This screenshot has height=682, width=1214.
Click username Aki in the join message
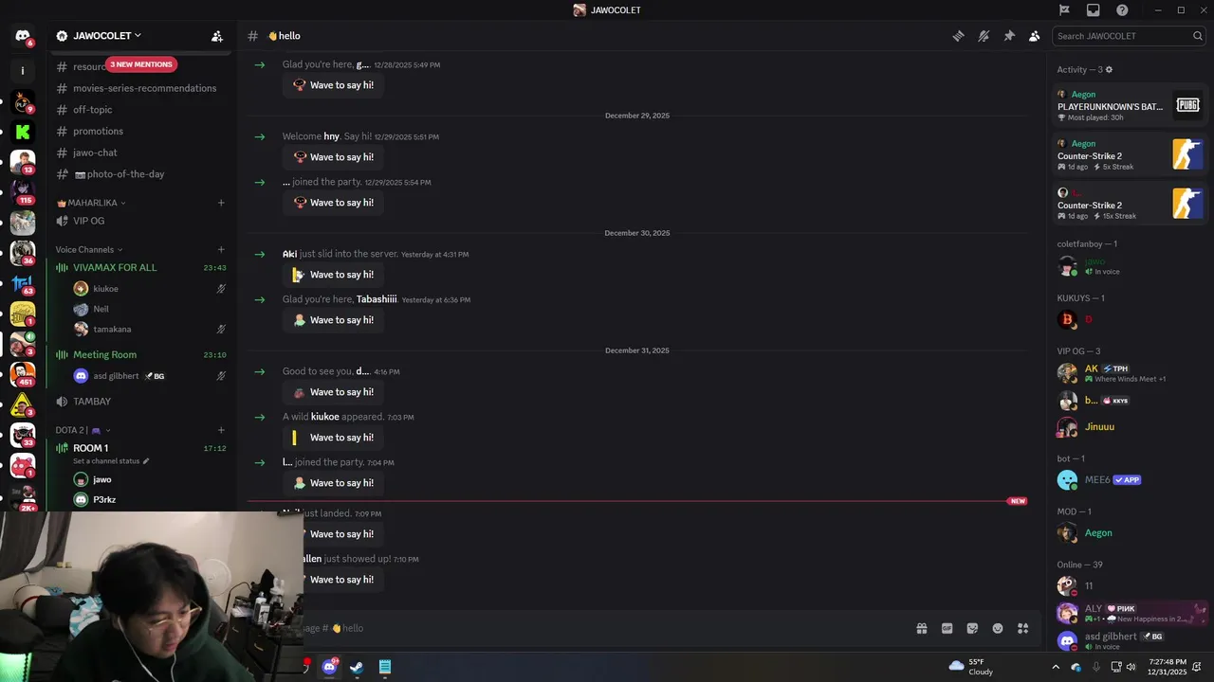(289, 254)
